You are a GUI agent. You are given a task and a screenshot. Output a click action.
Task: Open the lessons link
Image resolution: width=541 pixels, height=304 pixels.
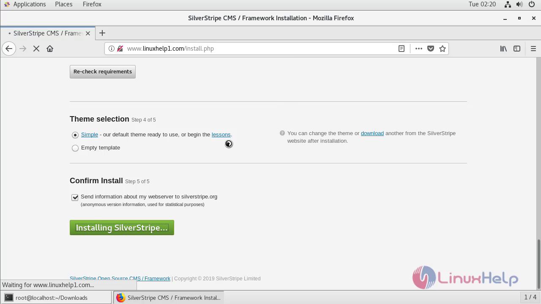pyautogui.click(x=221, y=134)
